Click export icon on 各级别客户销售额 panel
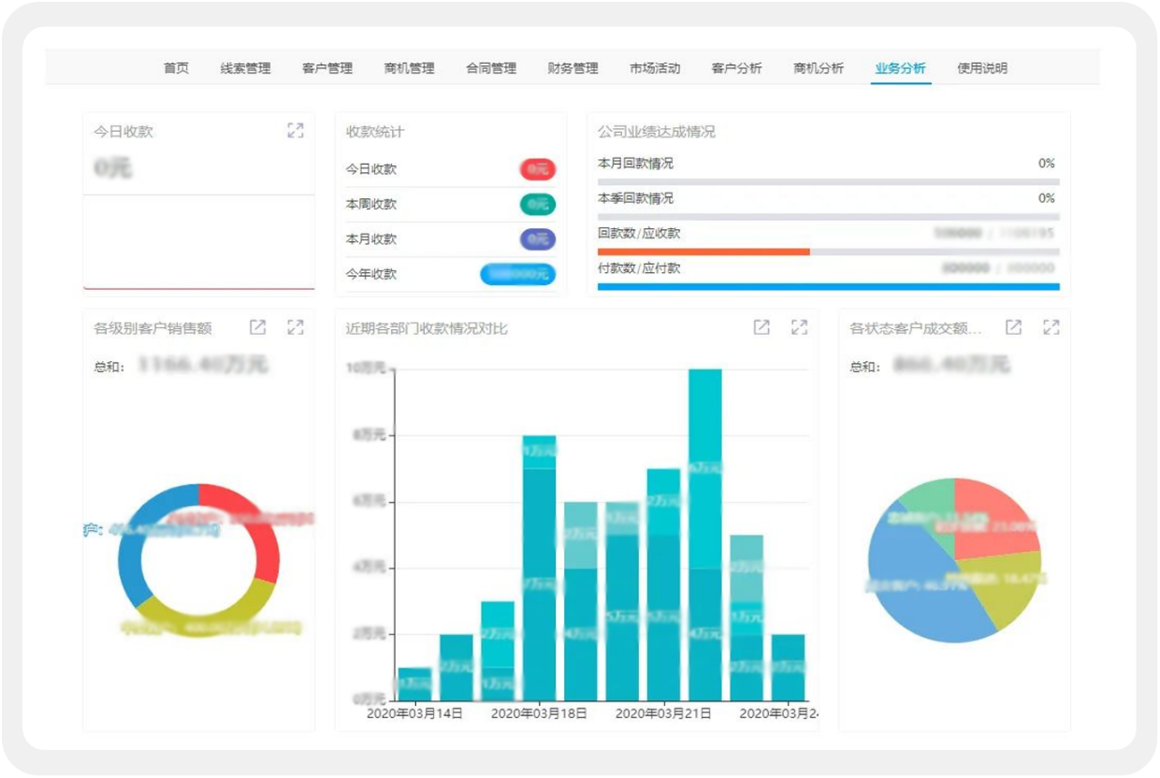 click(257, 327)
